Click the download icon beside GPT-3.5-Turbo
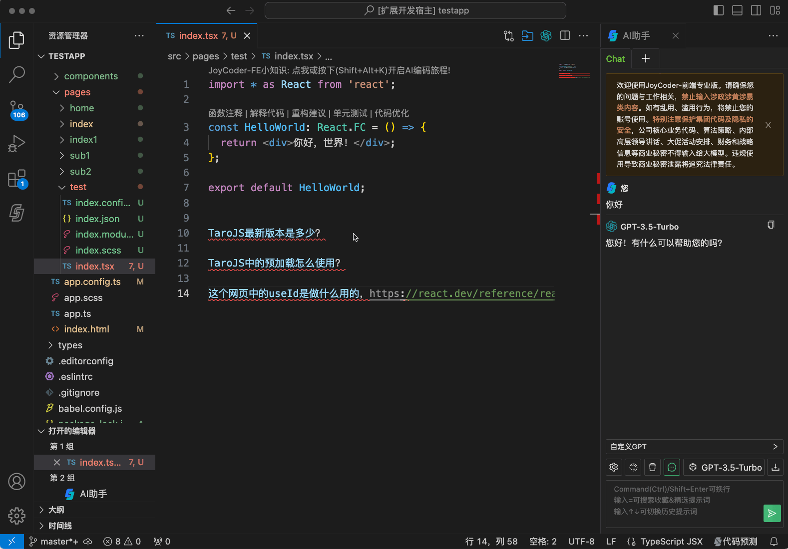Image resolution: width=788 pixels, height=549 pixels. 775,467
